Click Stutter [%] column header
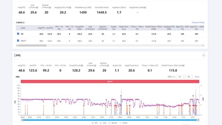The image size is (222, 125). click(x=114, y=28)
